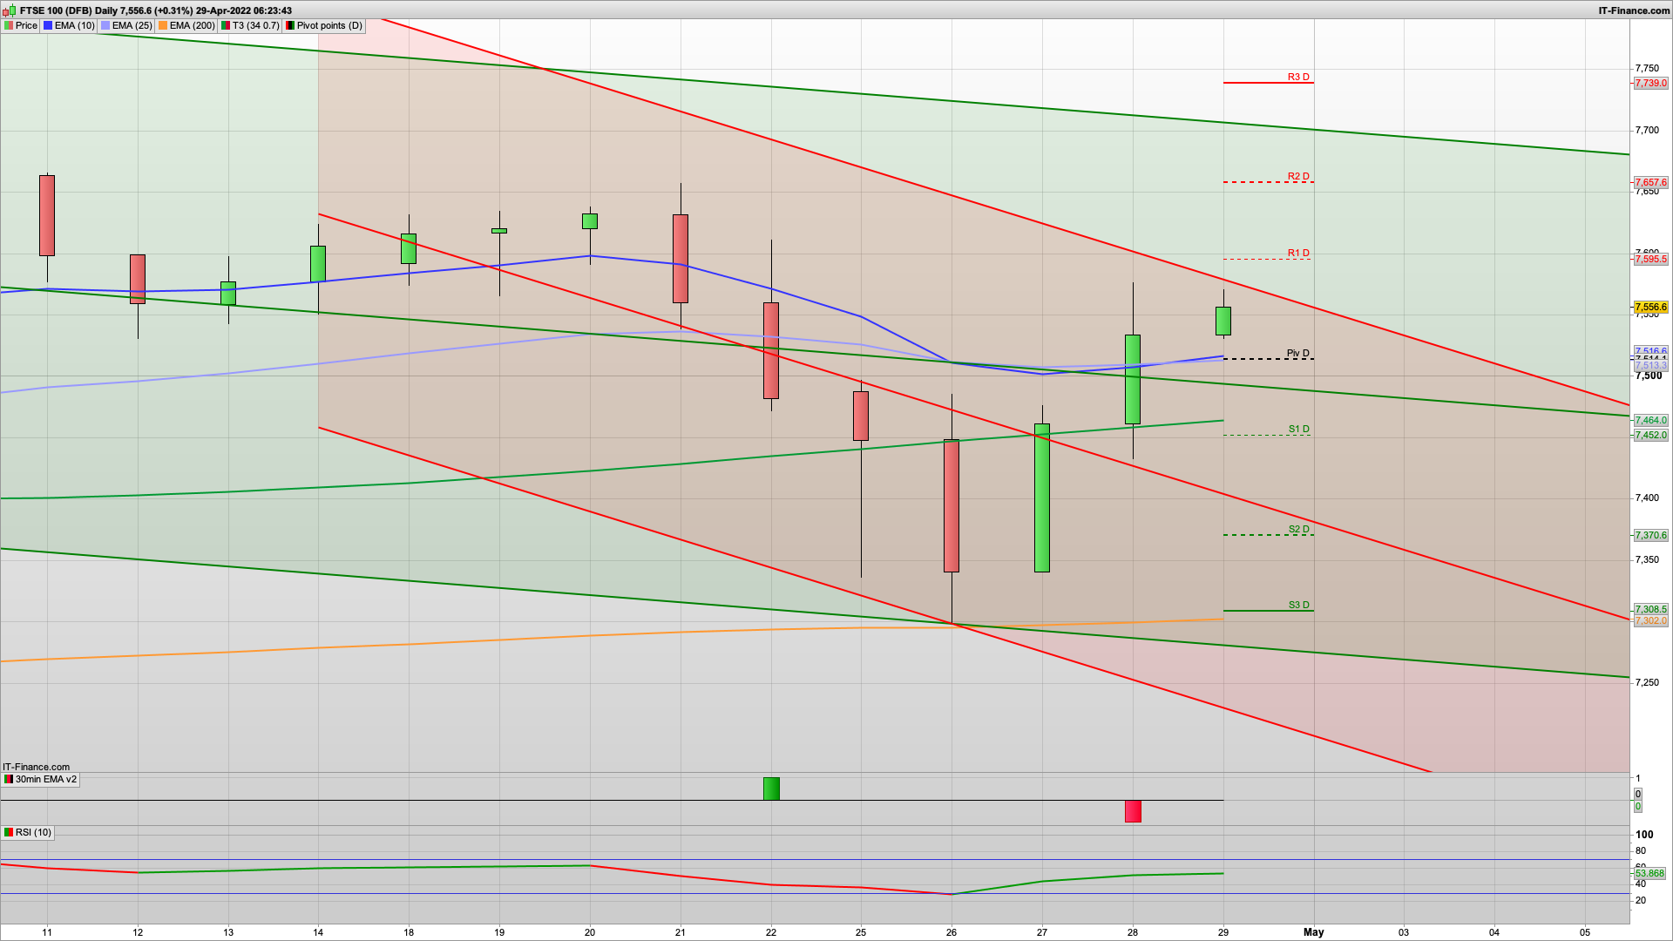Click the large green candle for 27 April
The image size is (1673, 941).
pos(1042,498)
